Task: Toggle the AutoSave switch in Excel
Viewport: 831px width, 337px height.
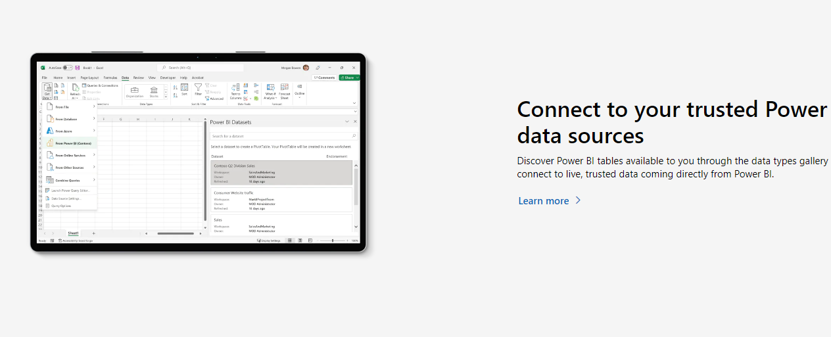Action: tap(67, 68)
